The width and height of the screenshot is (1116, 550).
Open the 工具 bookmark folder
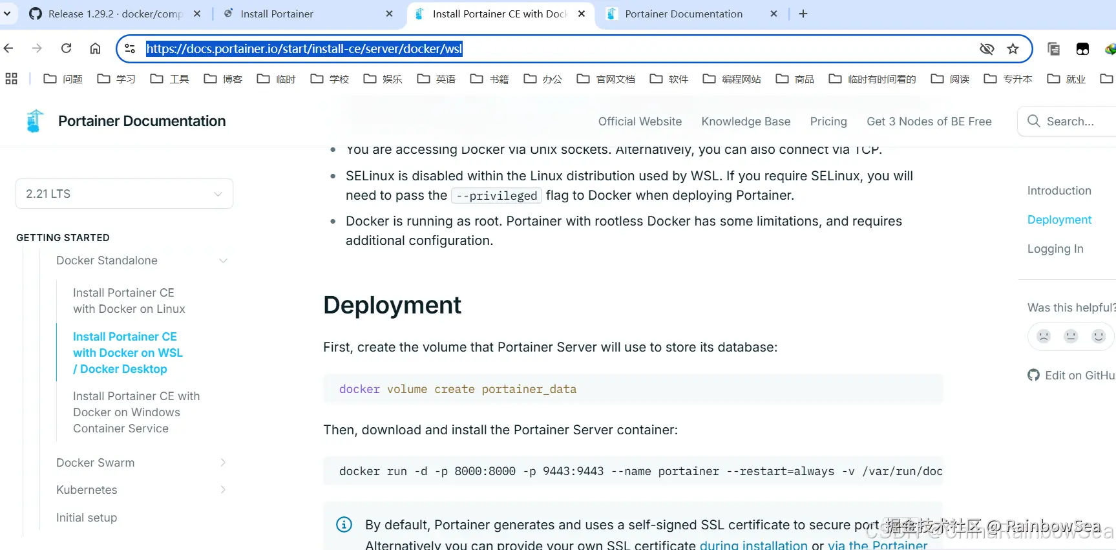(x=170, y=79)
